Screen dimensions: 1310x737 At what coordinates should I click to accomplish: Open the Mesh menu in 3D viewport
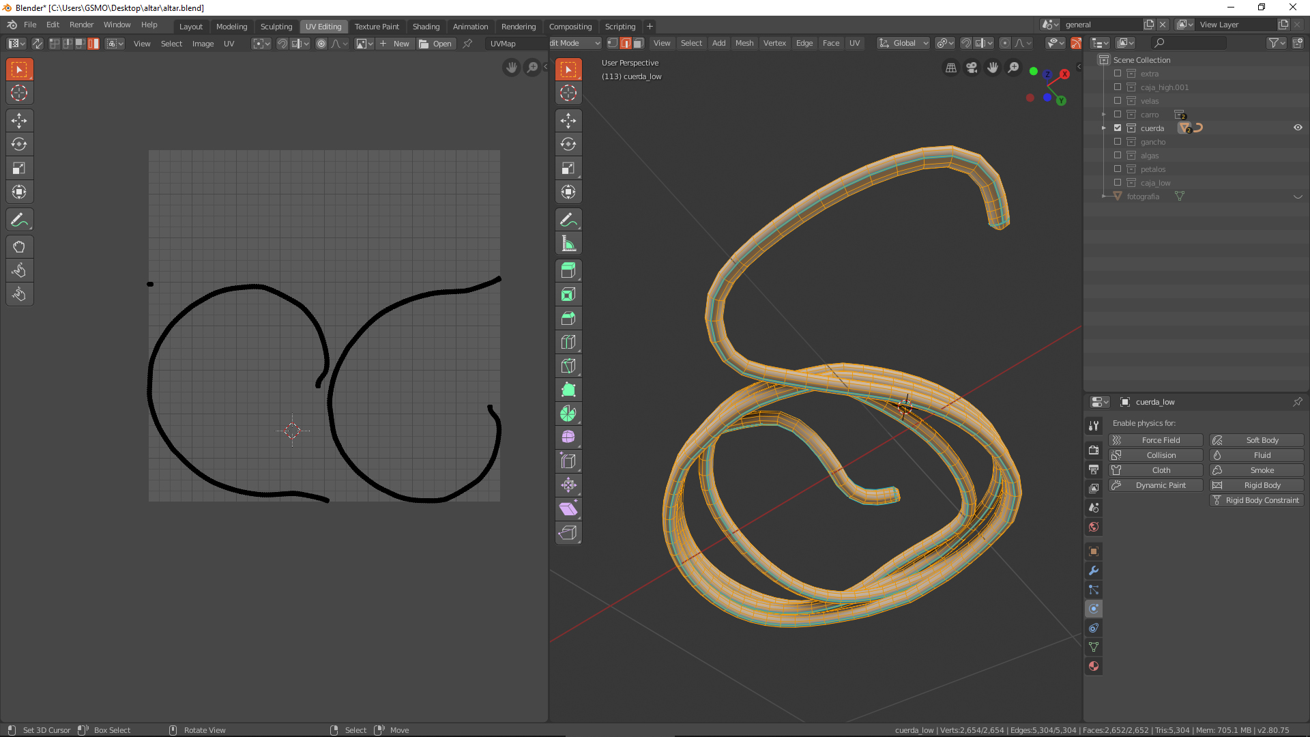pos(744,43)
